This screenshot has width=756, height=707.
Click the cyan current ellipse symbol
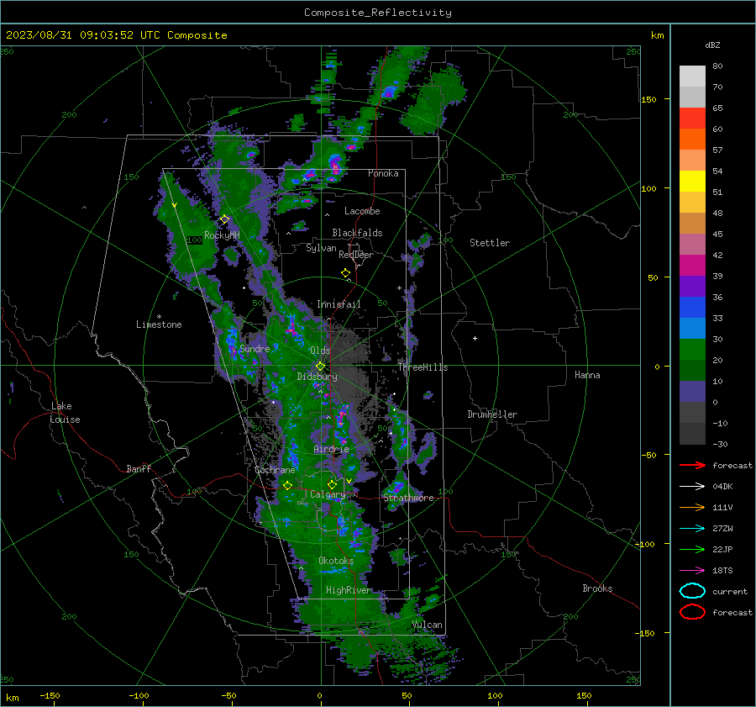click(x=692, y=591)
